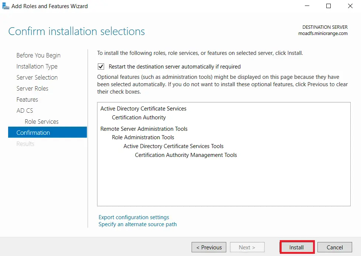Select Certification Authority Management Tools entry
The image size is (361, 256).
pyautogui.click(x=186, y=155)
